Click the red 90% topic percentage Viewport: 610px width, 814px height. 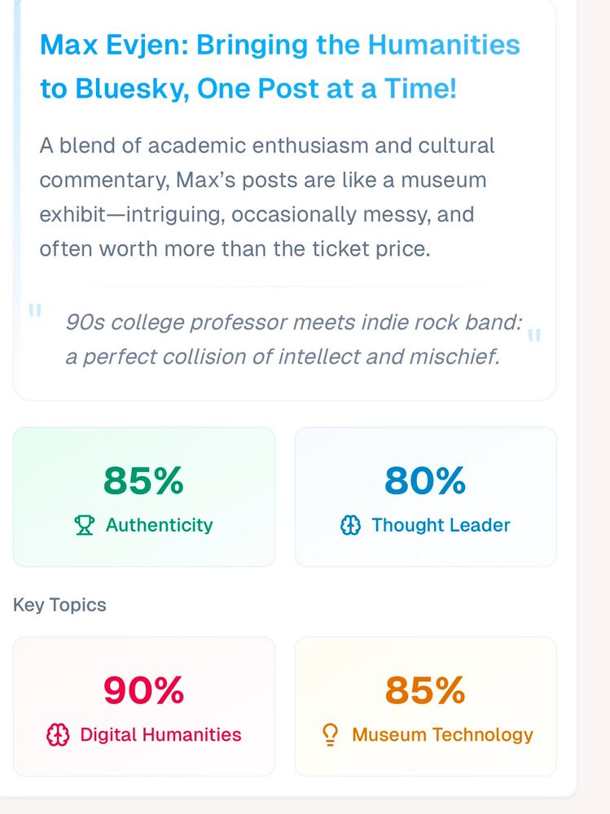point(143,691)
